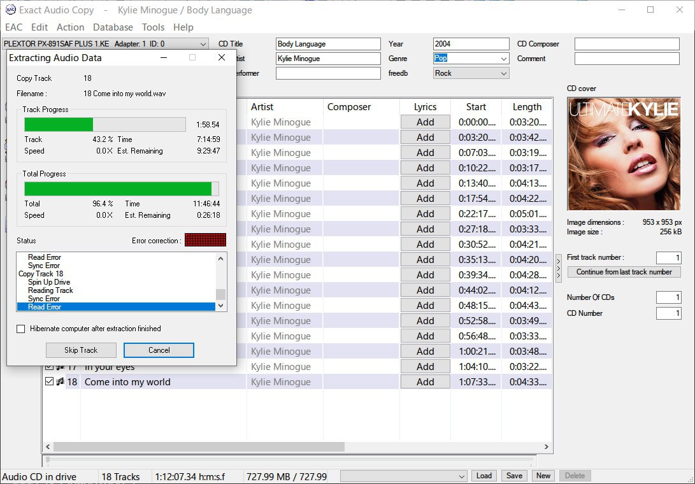
Task: Click the empty Performer field
Action: (328, 73)
